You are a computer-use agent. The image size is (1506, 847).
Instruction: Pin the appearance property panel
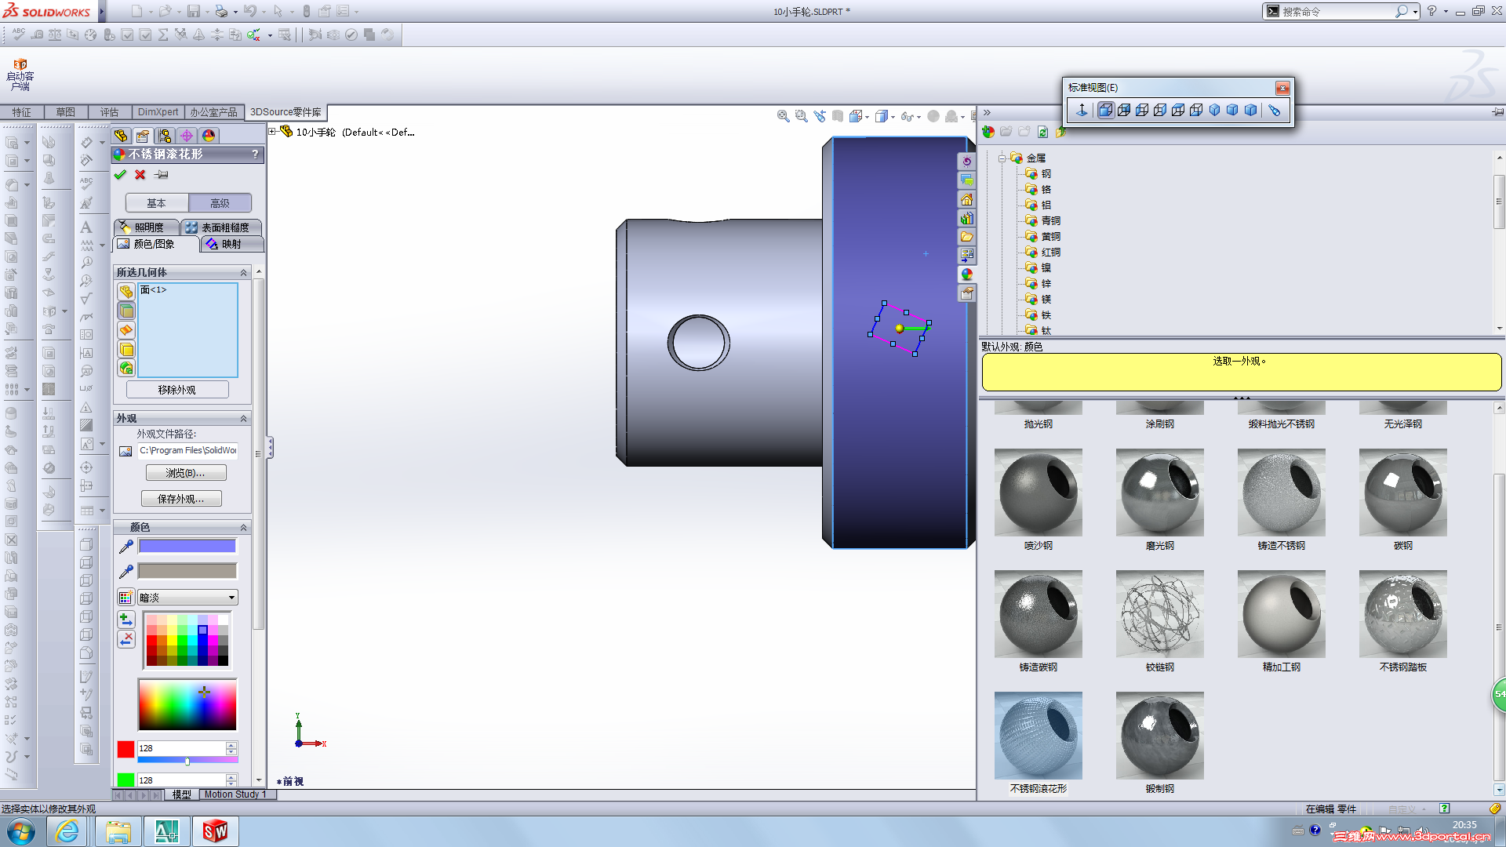[x=161, y=175]
